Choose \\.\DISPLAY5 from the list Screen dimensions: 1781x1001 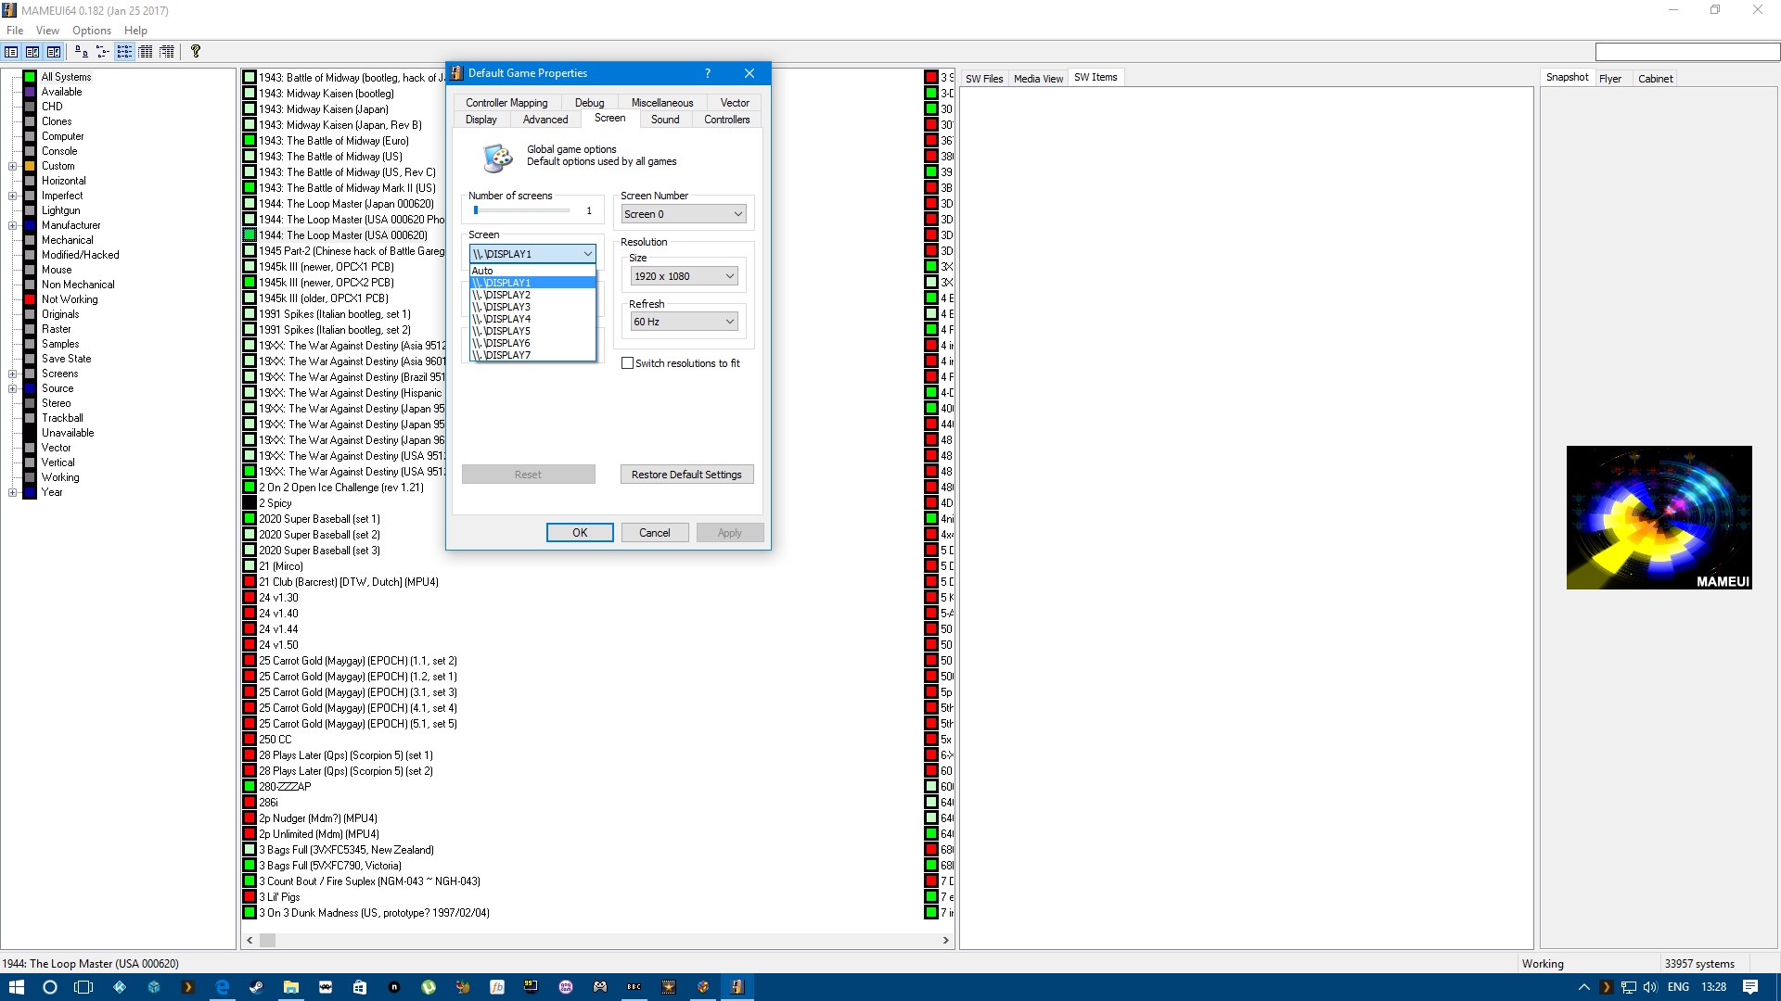click(x=532, y=331)
